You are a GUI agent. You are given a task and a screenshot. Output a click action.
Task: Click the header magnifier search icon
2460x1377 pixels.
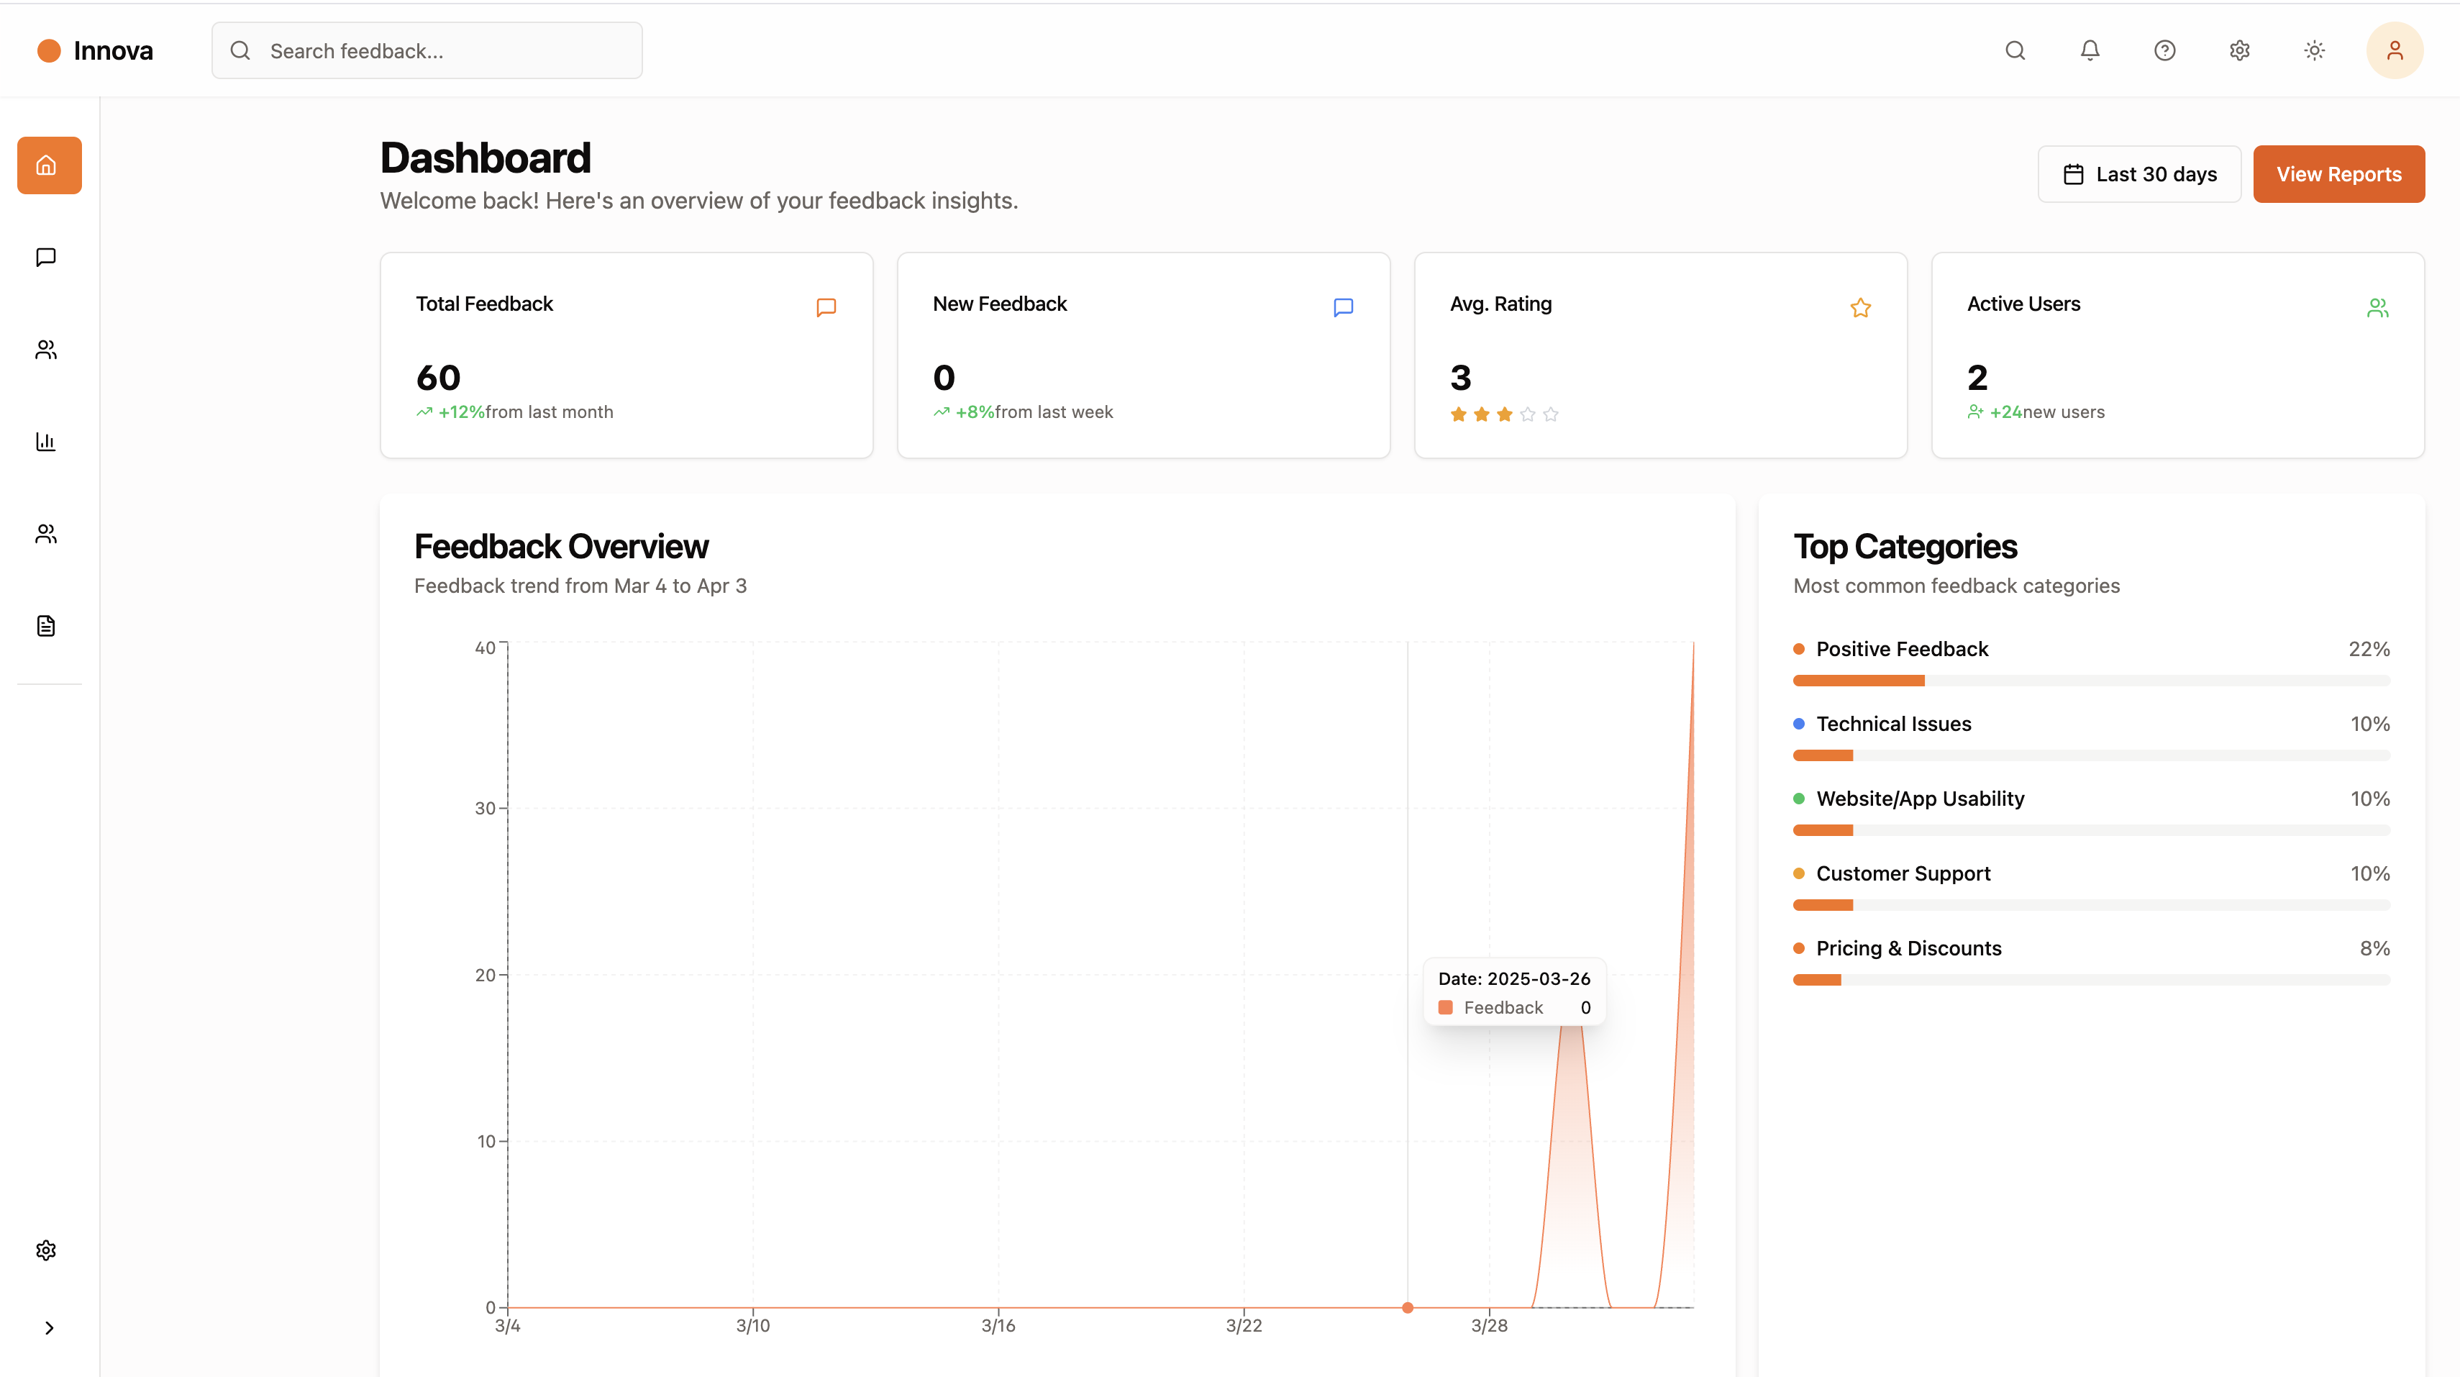(x=2015, y=50)
